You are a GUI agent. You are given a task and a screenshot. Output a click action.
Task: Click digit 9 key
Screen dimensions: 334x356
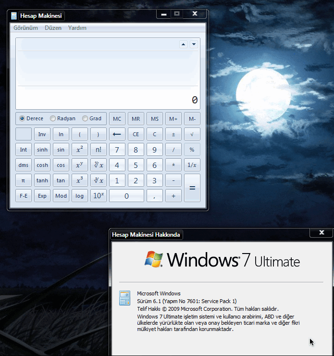[x=155, y=150]
